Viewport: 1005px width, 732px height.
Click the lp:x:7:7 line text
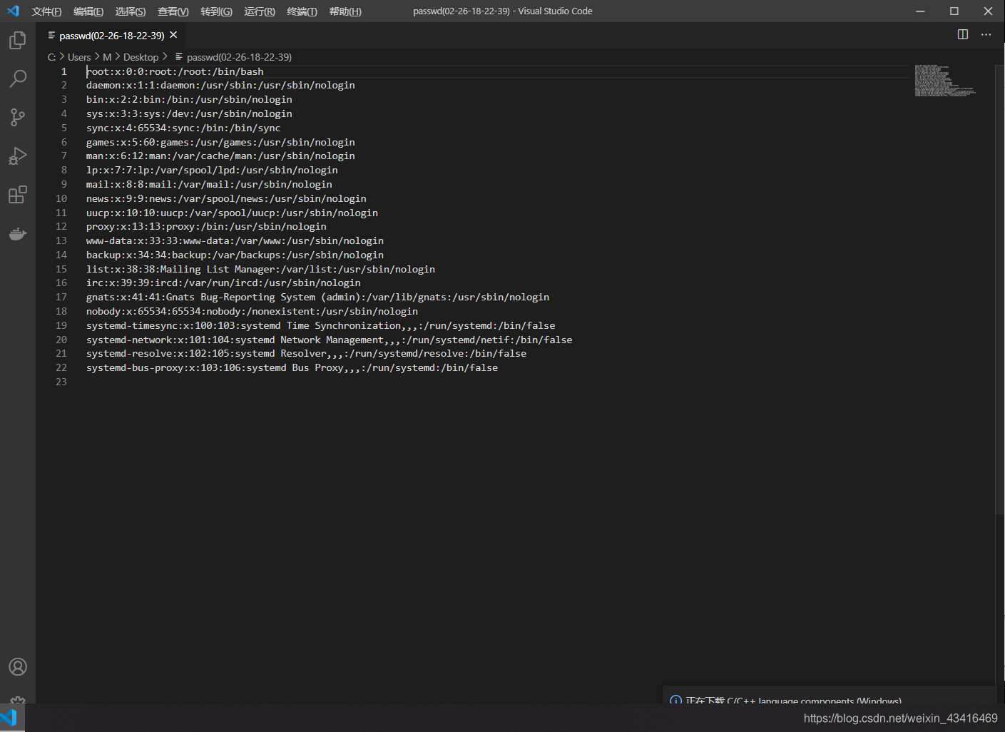coord(212,170)
